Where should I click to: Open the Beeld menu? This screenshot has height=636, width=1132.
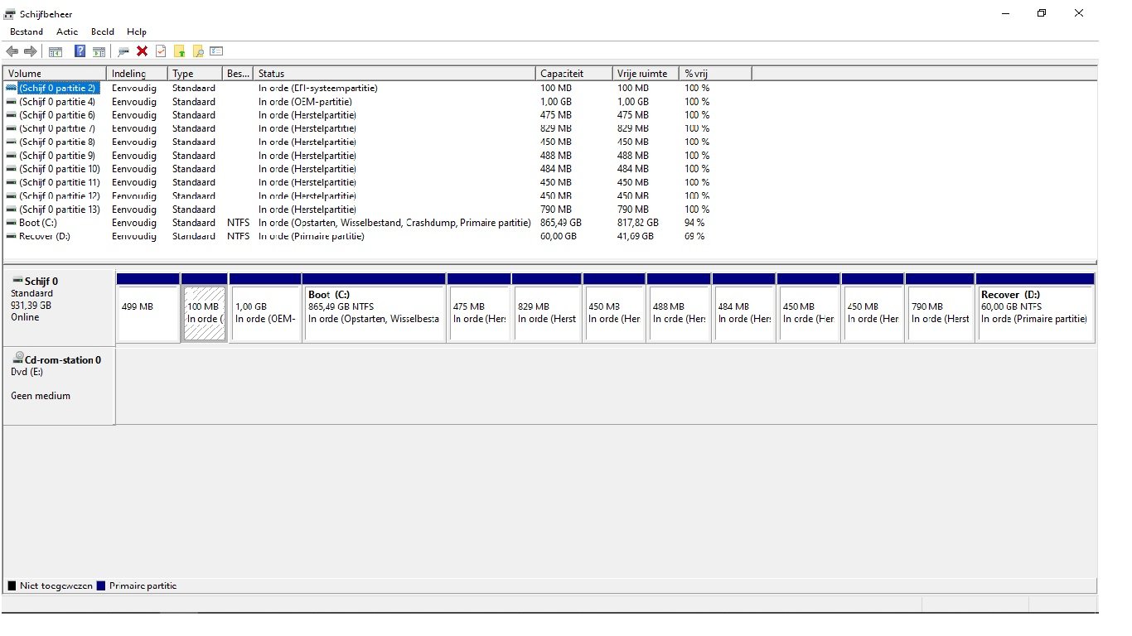click(103, 31)
